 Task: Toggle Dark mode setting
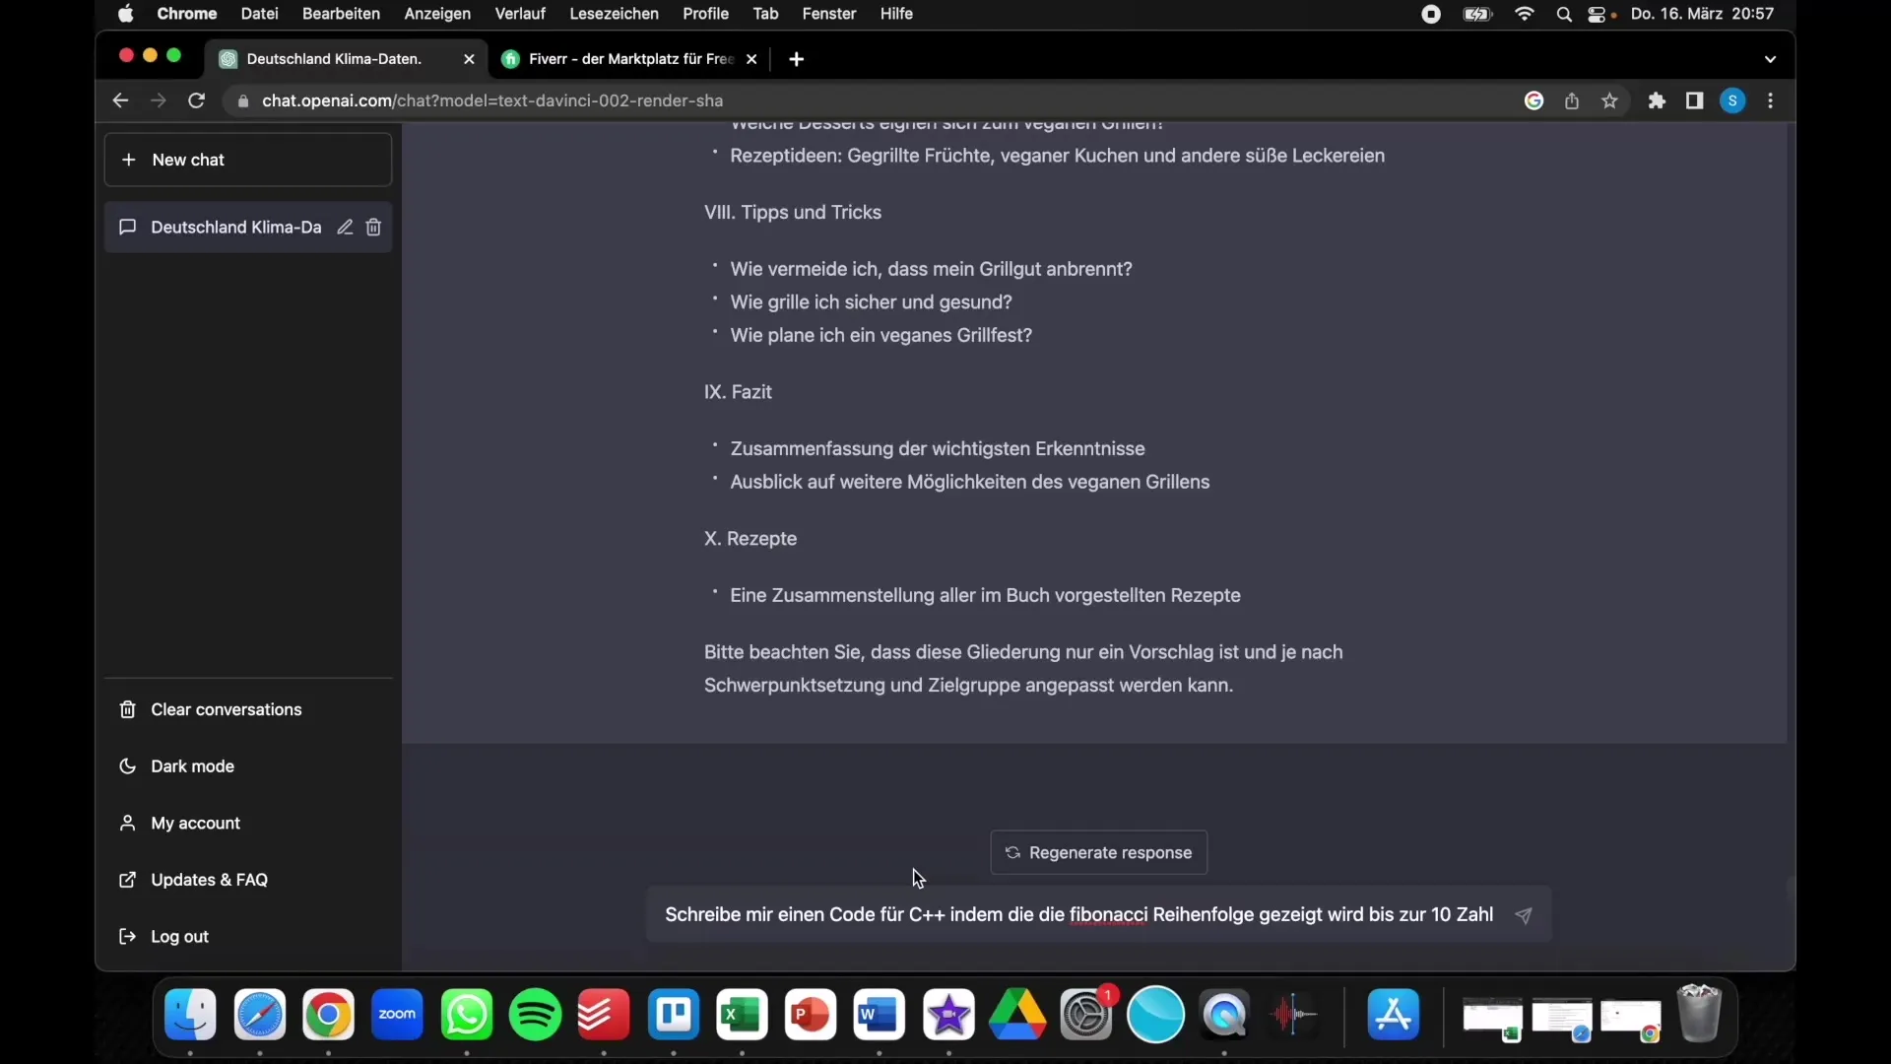[x=192, y=765]
